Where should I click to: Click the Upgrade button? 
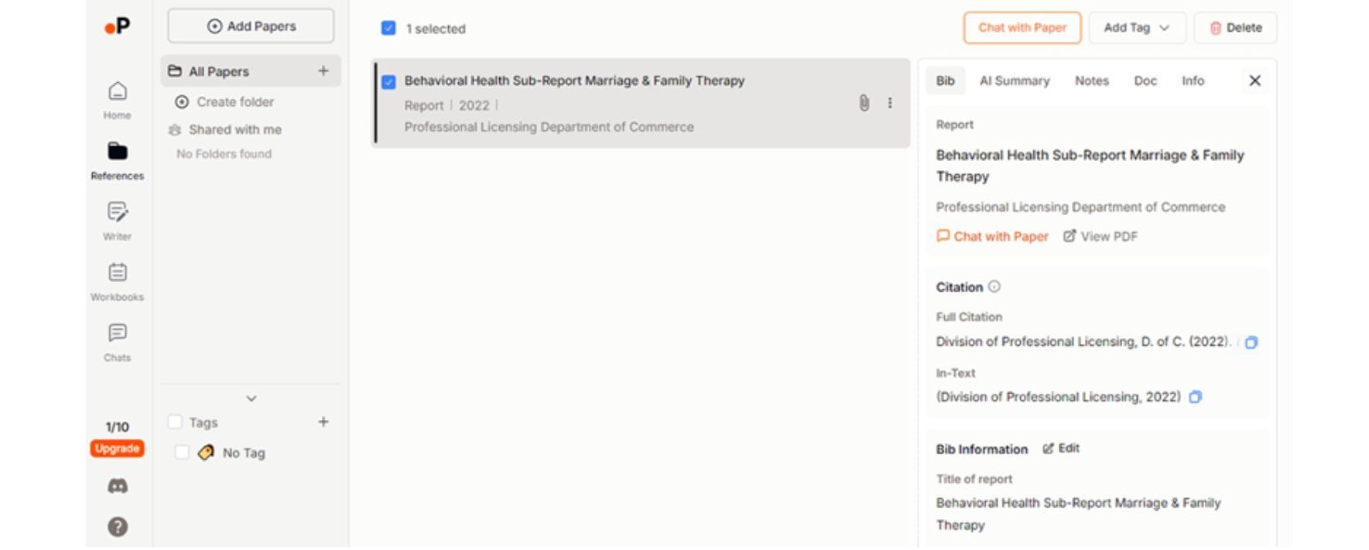click(118, 449)
